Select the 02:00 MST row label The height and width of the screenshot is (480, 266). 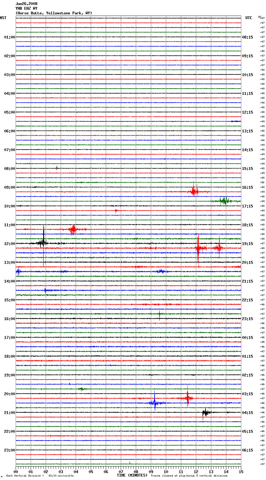pos(9,56)
